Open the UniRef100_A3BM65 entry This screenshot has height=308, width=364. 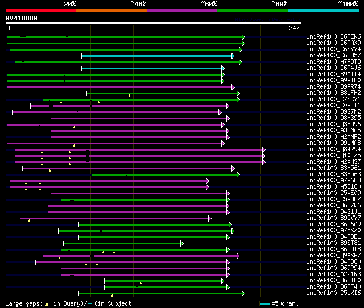tap(333, 131)
